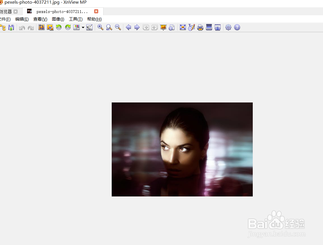323x245 pixels.
Task: Switch to the 浏览器 browser tab
Action: coord(6,12)
